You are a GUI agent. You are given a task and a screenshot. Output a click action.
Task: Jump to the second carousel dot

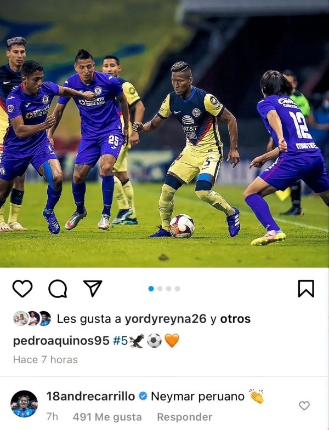[x=160, y=289]
